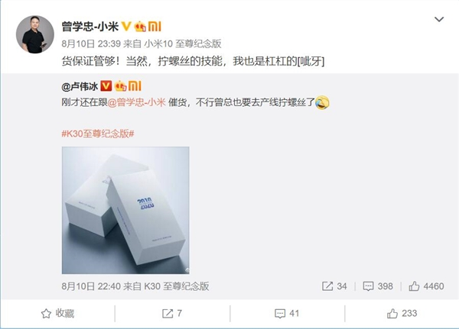The width and height of the screenshot is (459, 329).
Task: Click MI logo badge beside 卢伟冰
Action: tap(135, 86)
